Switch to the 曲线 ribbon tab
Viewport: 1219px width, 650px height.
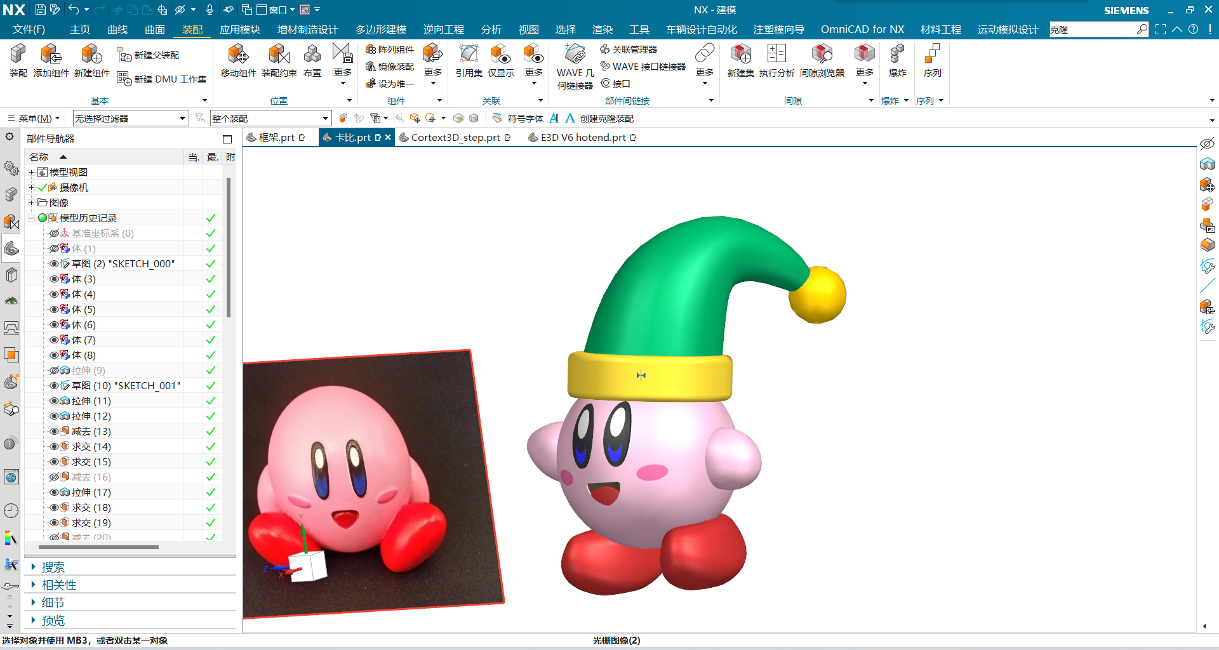(117, 30)
